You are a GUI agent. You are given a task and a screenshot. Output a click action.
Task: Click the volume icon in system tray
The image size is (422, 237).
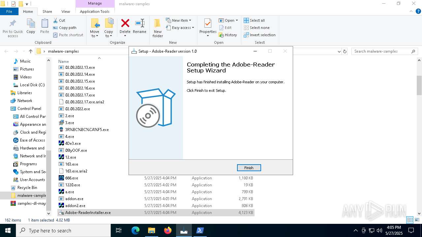tap(379, 230)
